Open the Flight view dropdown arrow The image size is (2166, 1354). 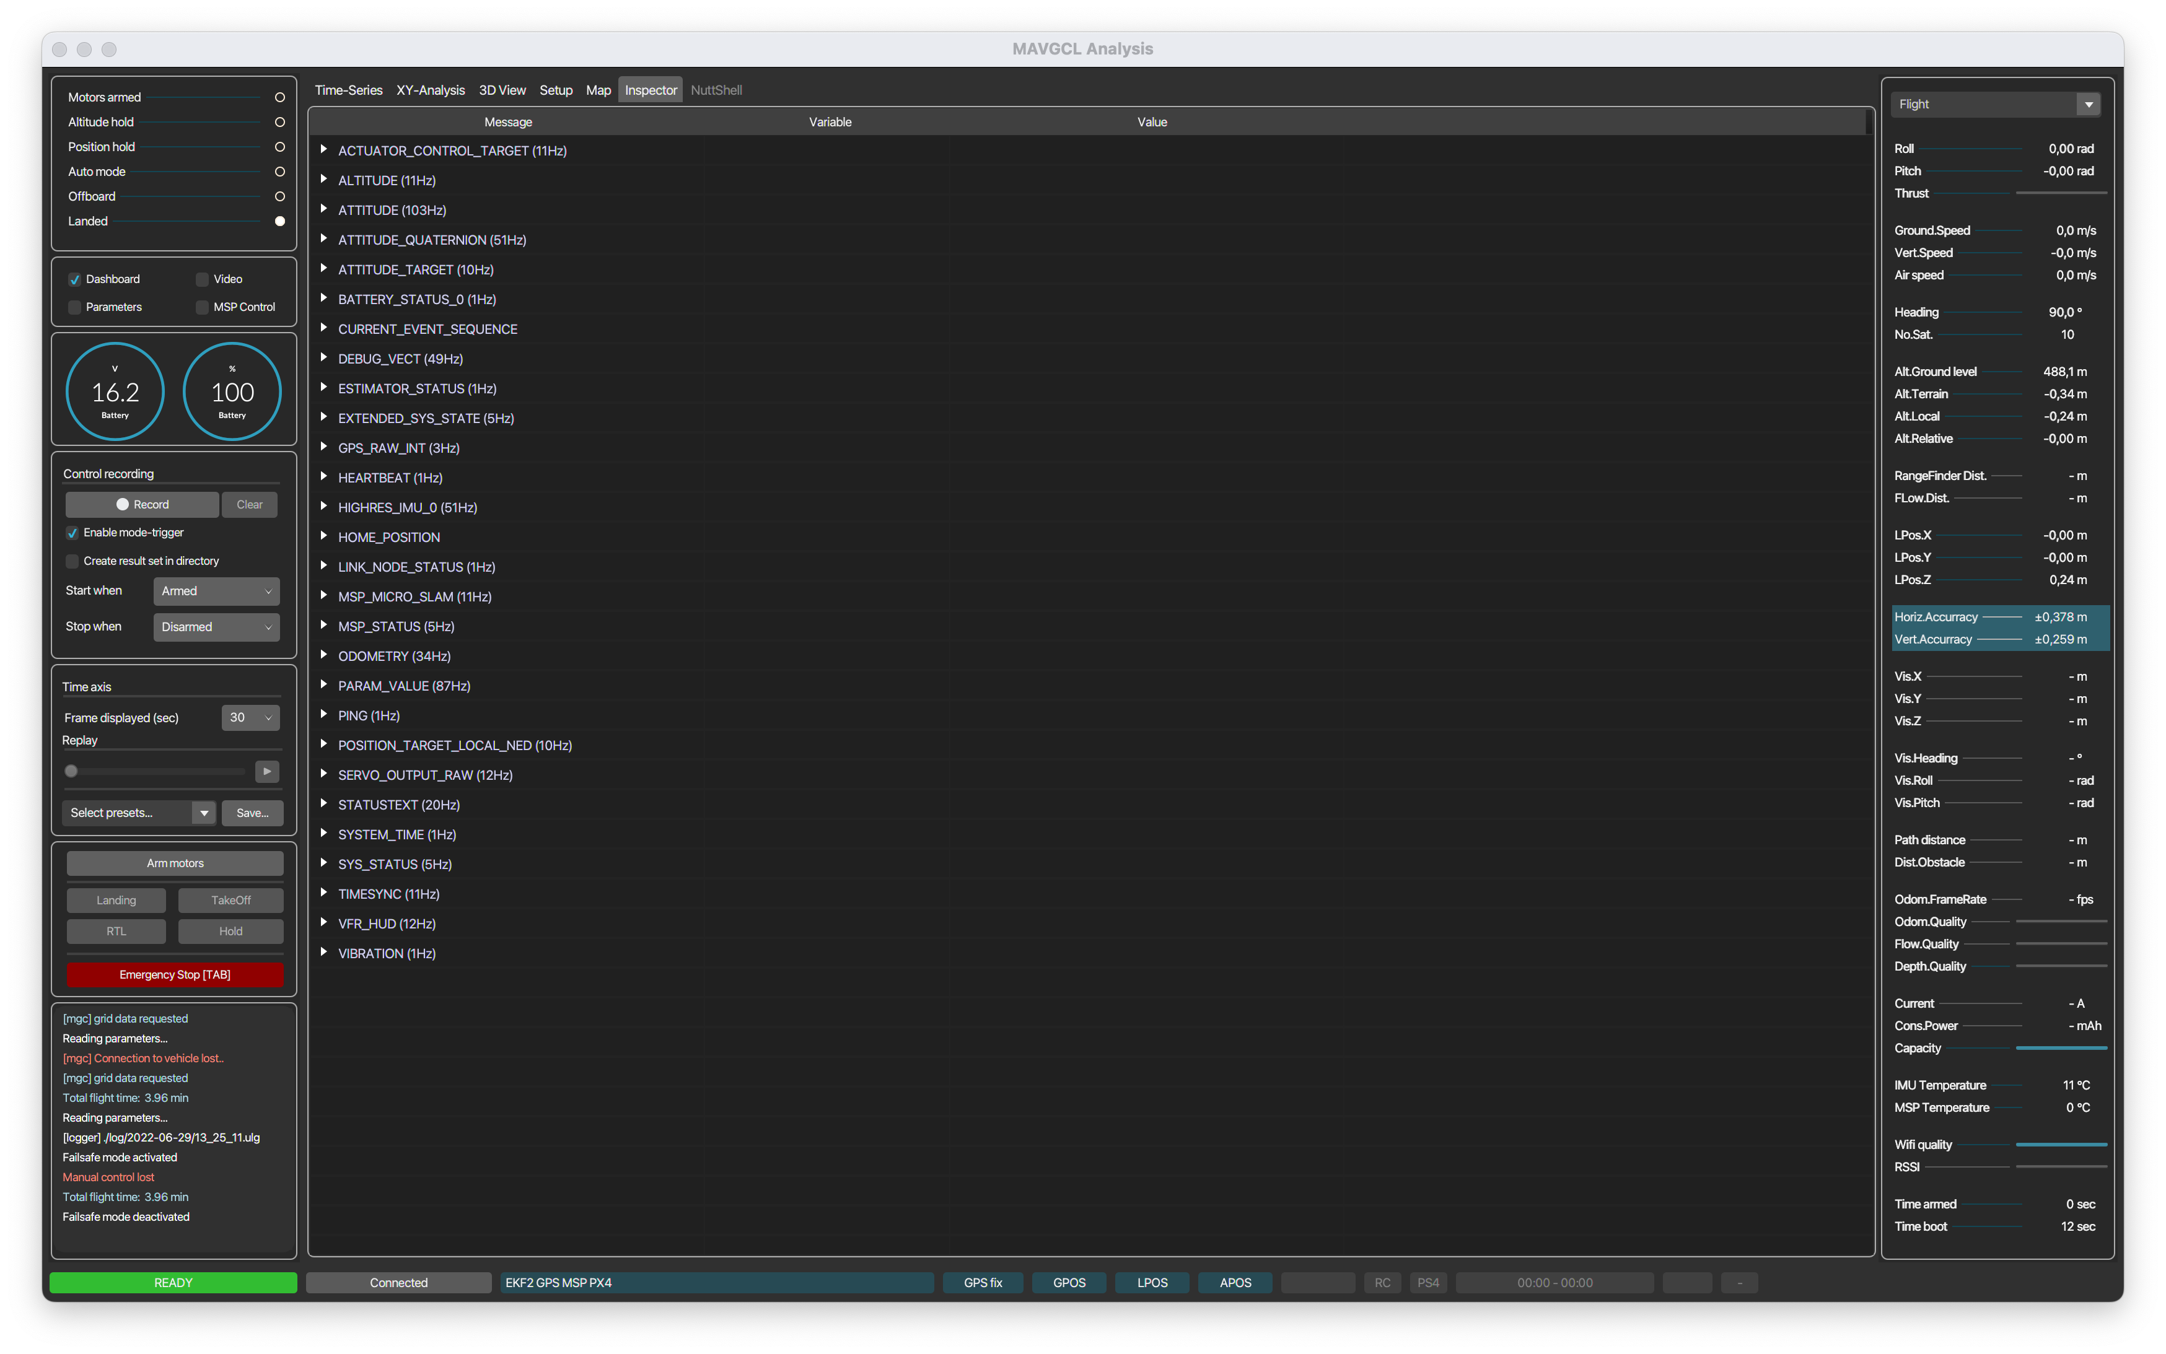click(x=2088, y=105)
